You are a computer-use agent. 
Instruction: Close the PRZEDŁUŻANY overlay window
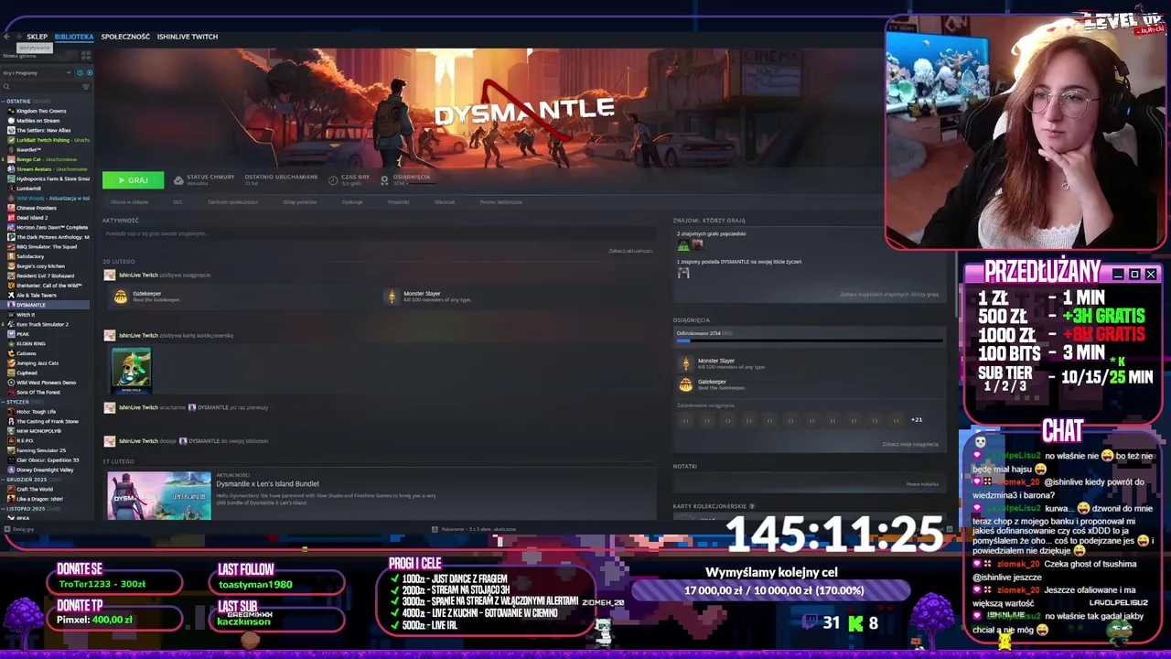point(1151,275)
